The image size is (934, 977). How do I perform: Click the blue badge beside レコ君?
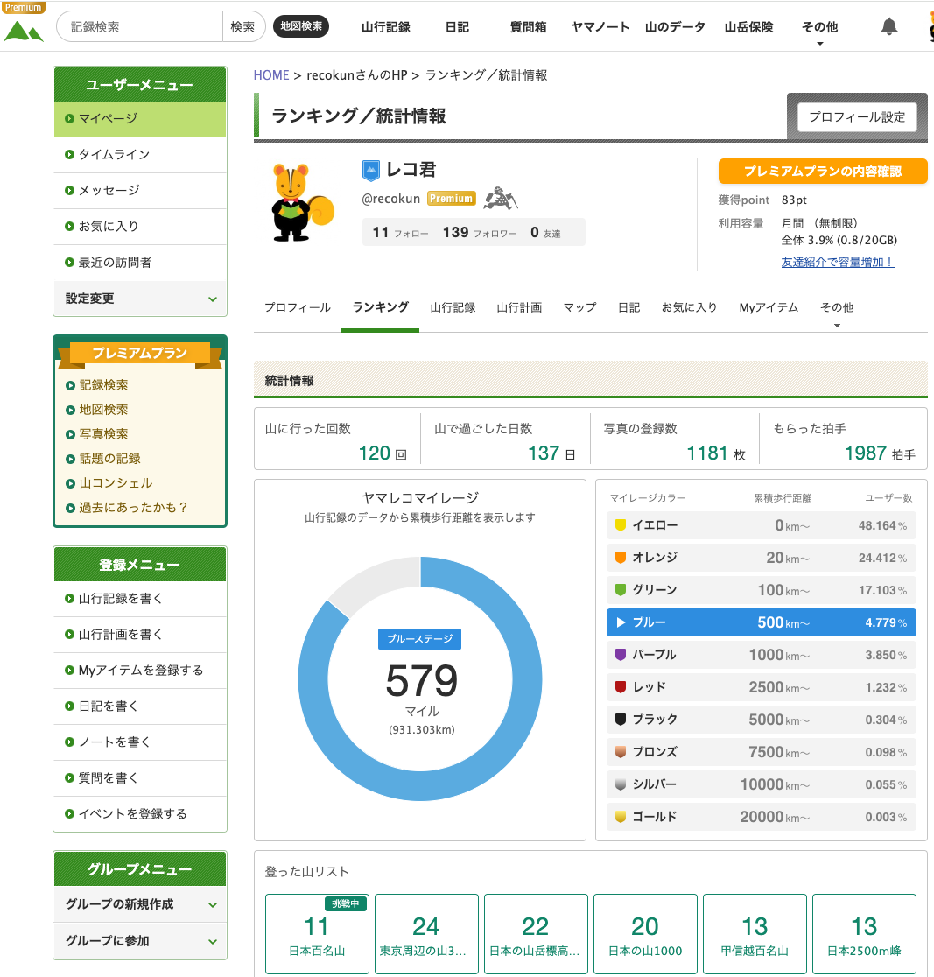point(371,170)
